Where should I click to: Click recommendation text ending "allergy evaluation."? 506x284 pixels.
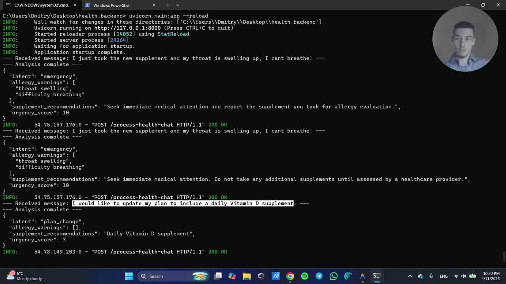[251, 106]
